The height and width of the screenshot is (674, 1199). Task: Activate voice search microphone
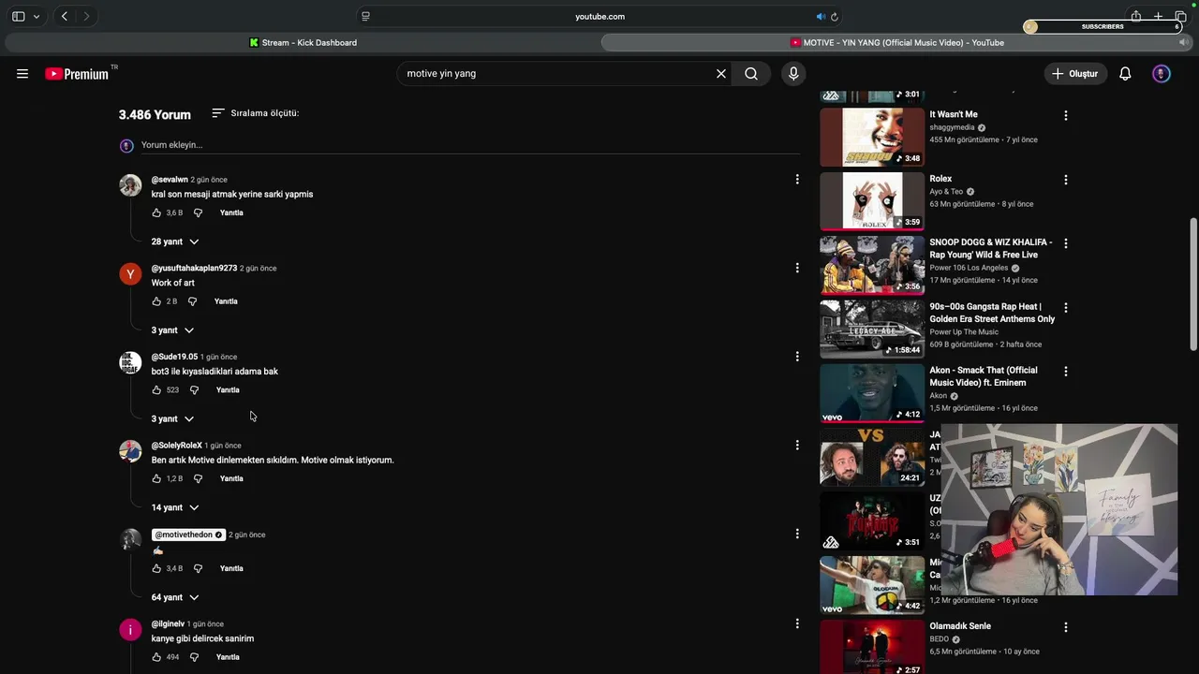(793, 74)
